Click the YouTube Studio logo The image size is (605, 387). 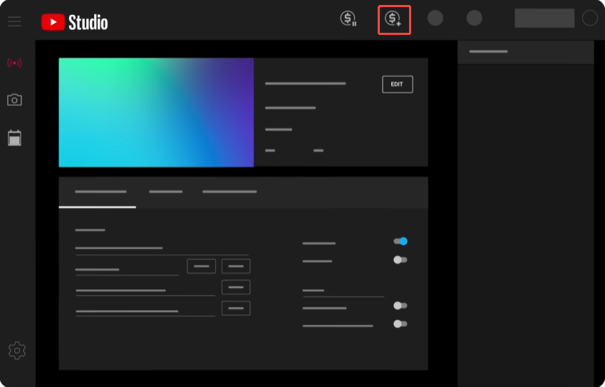[75, 22]
